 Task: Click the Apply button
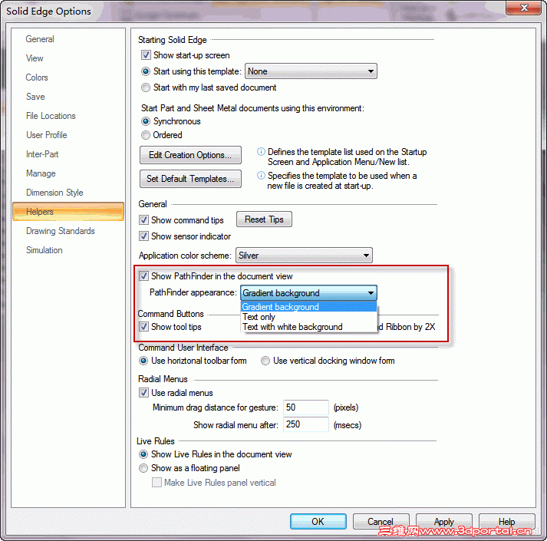point(443,522)
